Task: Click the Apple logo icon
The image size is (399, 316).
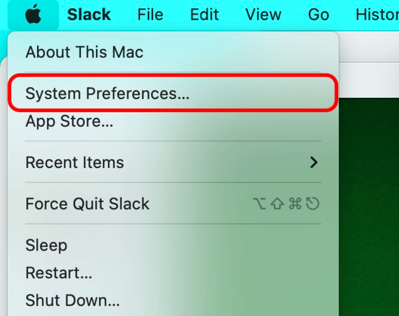Action: click(33, 15)
